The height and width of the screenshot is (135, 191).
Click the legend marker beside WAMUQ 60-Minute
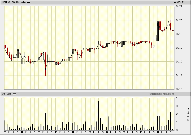point(28,2)
